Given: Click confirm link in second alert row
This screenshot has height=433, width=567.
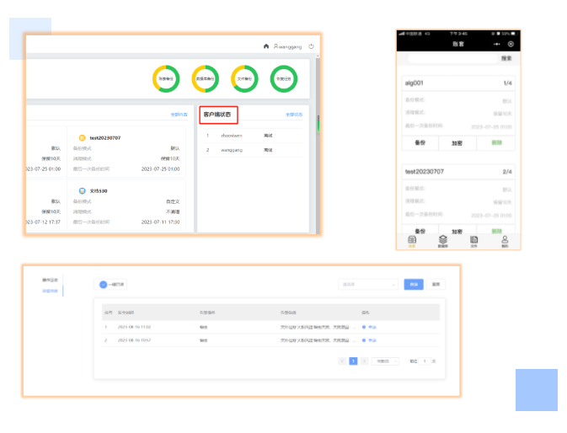Looking at the screenshot, I should (372, 340).
